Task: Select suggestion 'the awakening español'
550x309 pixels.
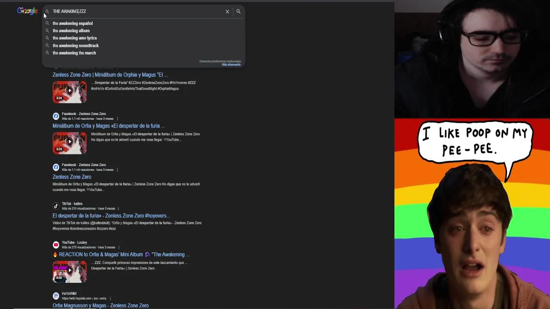Action: 73,23
